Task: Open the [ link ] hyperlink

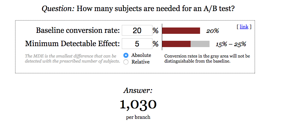Action: click(244, 27)
